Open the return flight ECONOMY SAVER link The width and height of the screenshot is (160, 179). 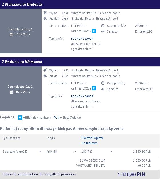[82, 96]
